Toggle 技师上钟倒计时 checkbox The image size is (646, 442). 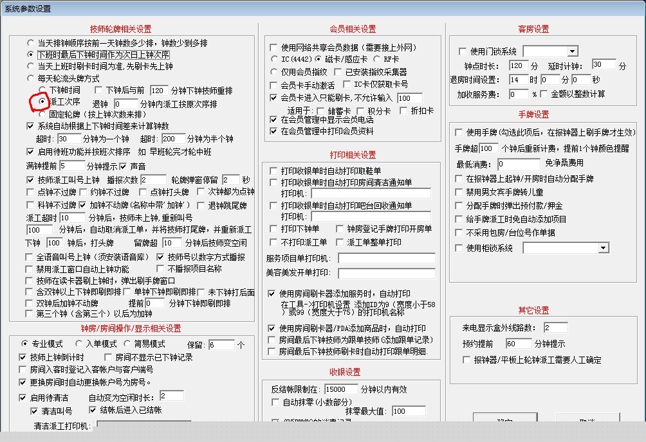click(23, 357)
